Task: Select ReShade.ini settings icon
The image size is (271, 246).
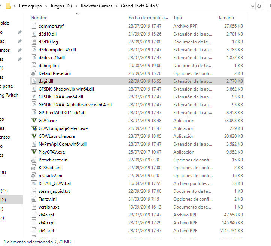Action: (x=34, y=167)
